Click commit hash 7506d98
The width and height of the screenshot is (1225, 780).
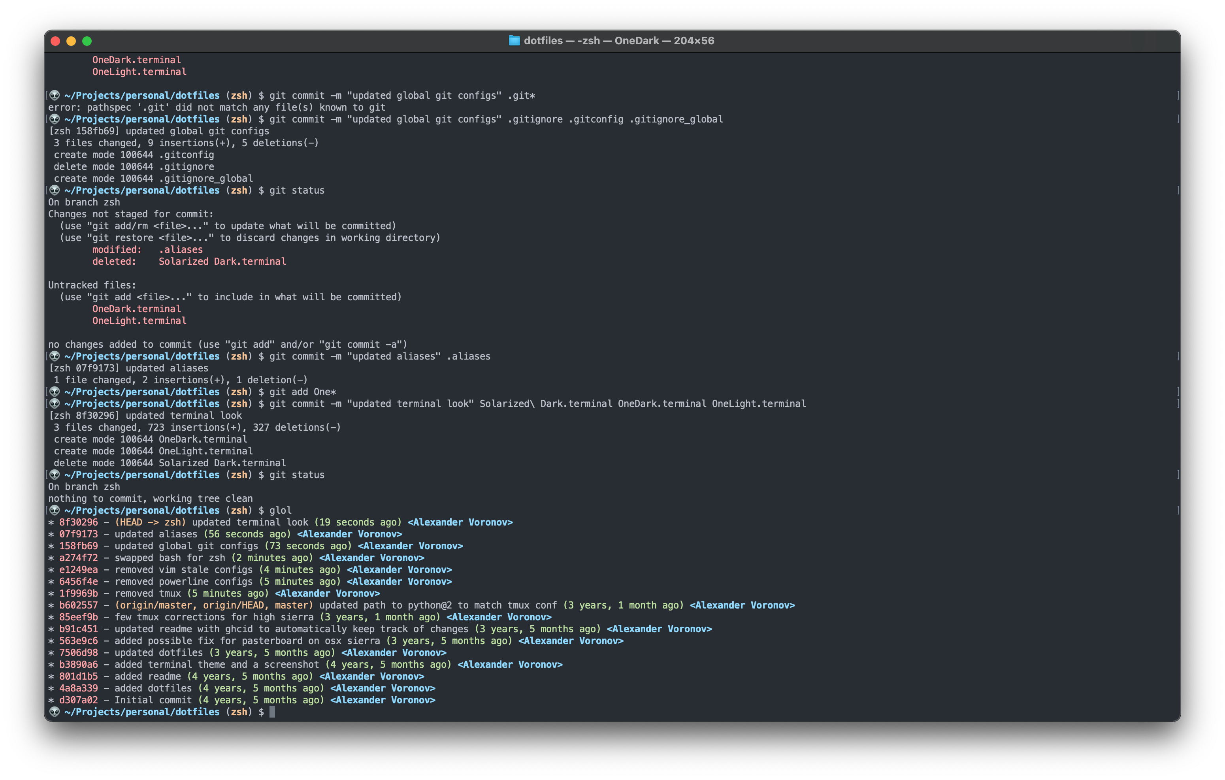78,652
